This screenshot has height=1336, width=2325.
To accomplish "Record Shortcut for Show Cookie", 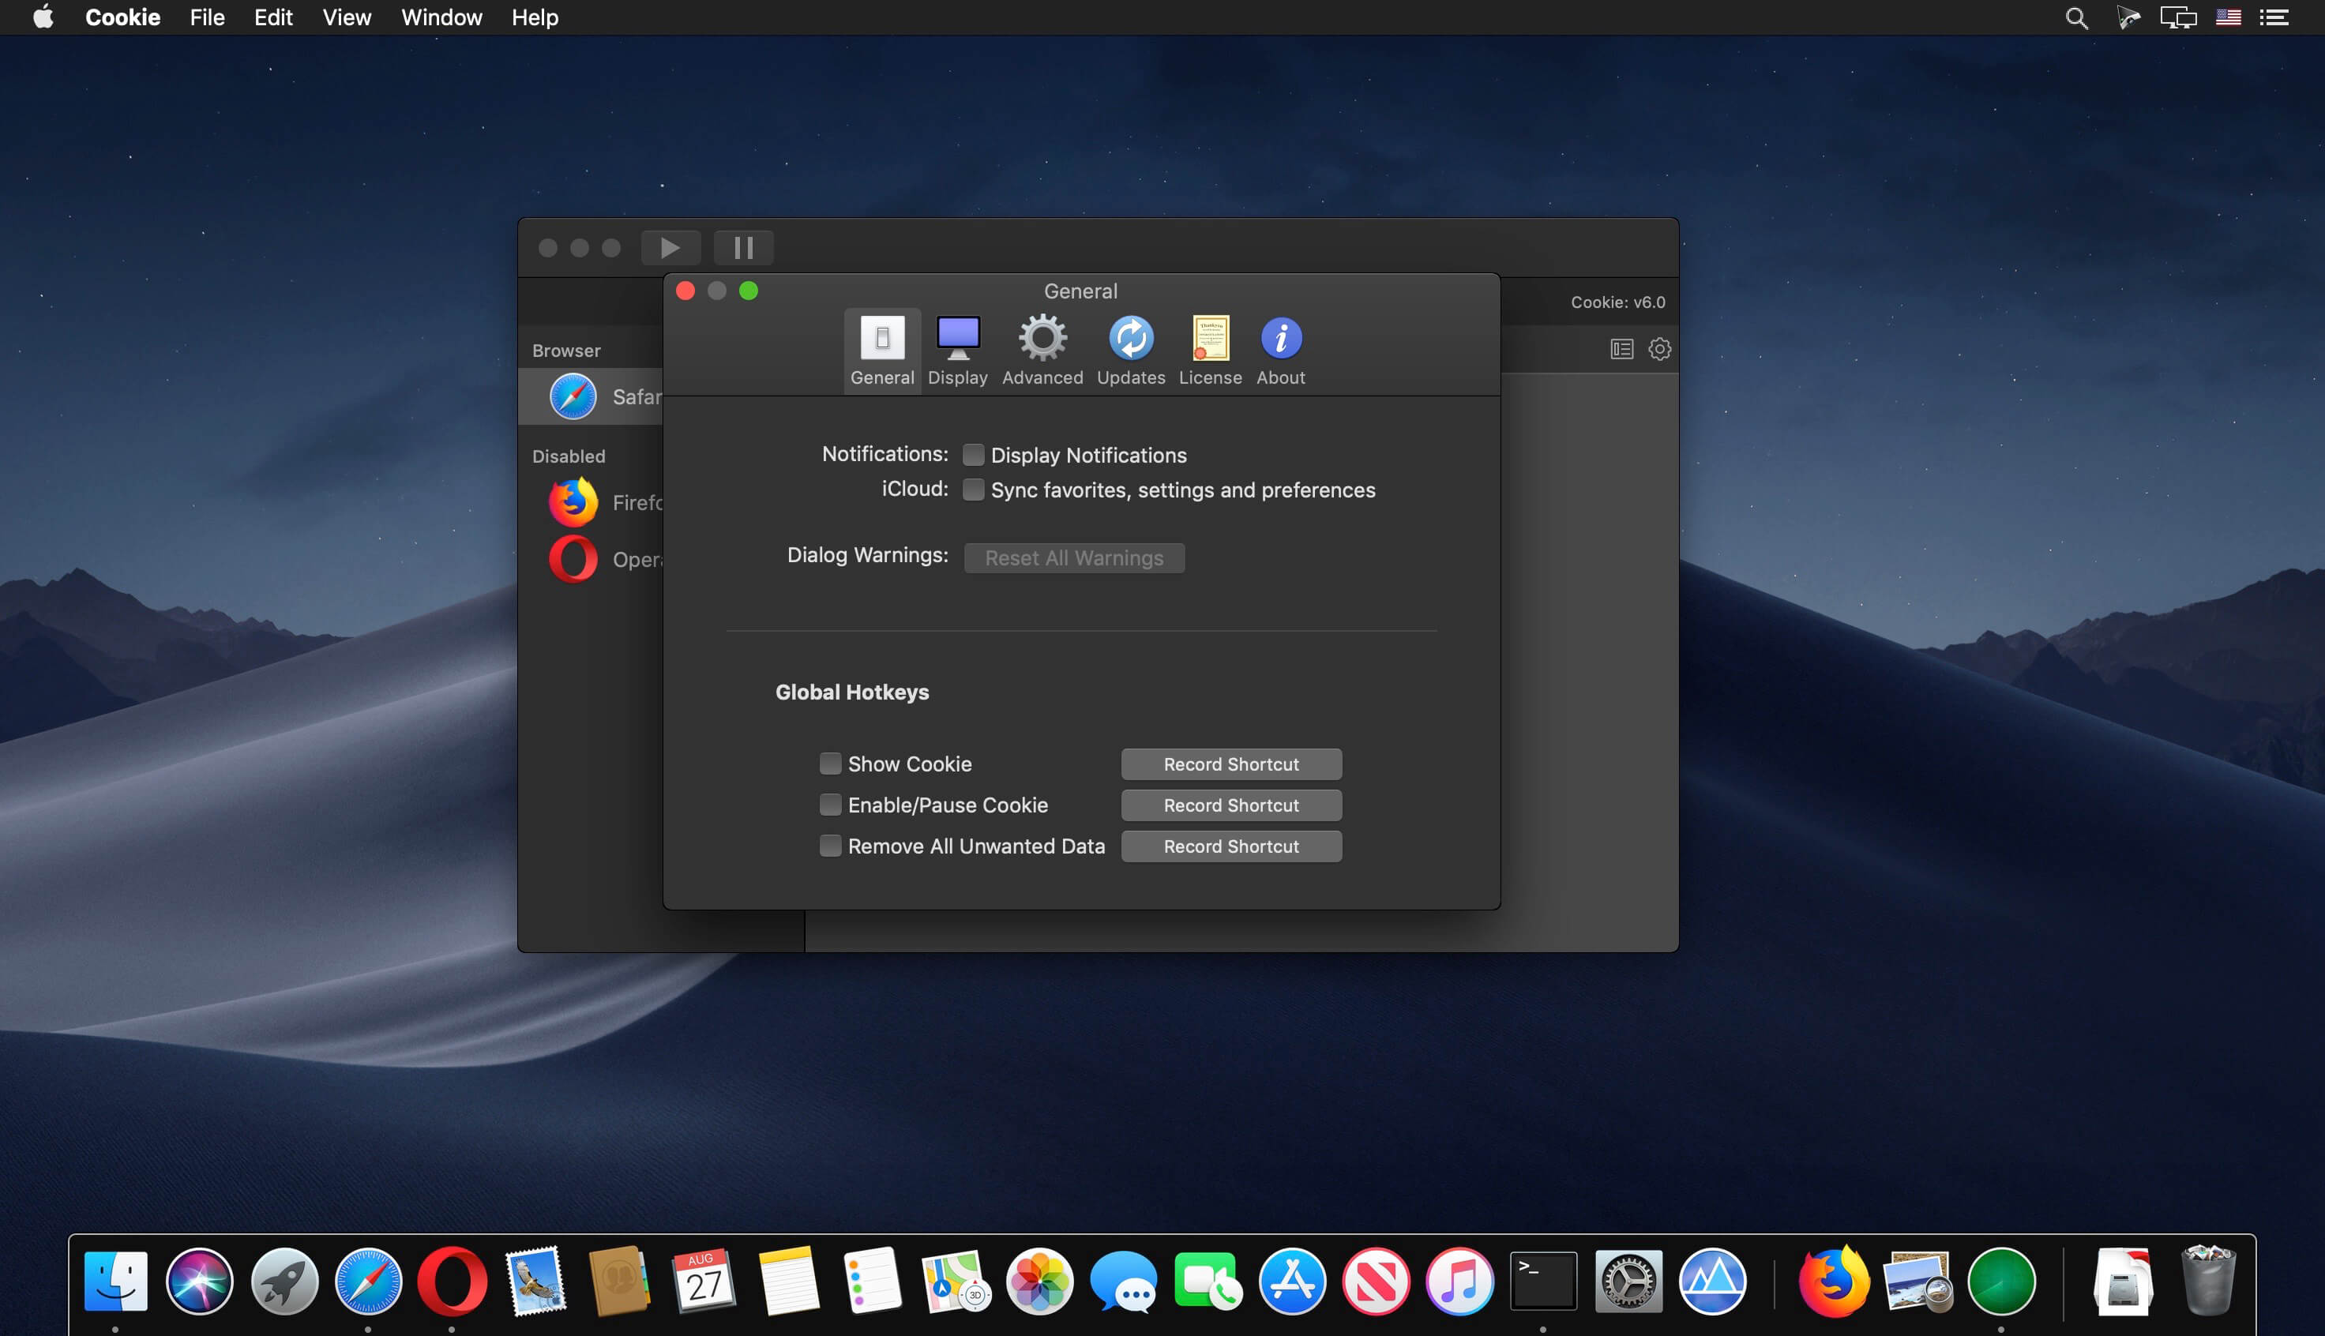I will [1230, 764].
